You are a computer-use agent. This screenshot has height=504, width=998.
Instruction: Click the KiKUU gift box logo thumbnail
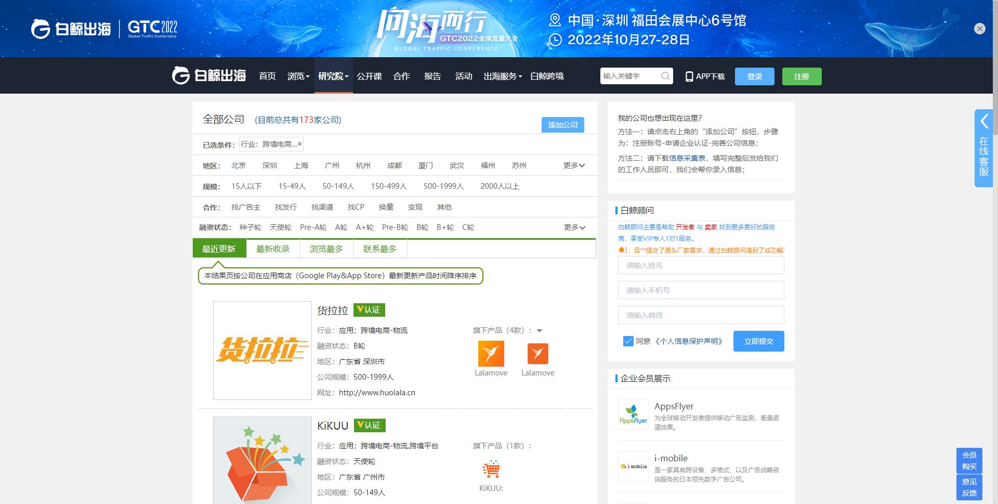[262, 460]
